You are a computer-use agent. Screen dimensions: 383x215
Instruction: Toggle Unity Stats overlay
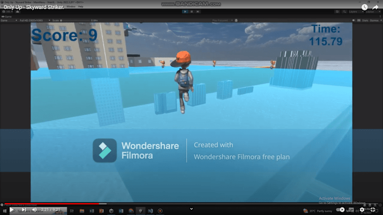(x=365, y=21)
